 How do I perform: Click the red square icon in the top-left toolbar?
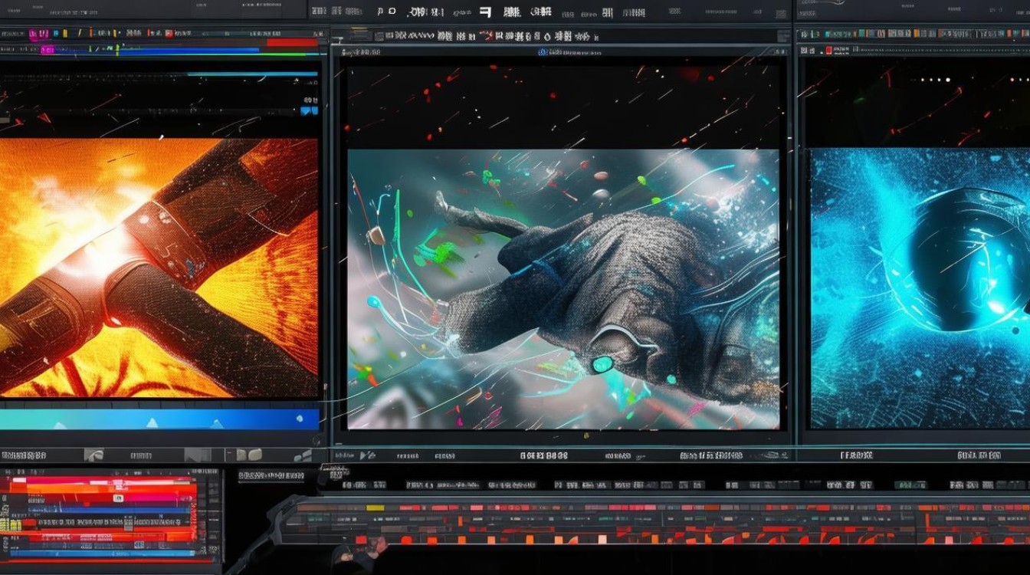coord(169,34)
